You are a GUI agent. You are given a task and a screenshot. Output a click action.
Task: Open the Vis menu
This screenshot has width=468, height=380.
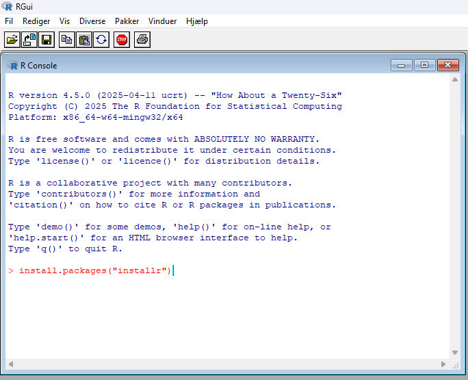click(65, 21)
